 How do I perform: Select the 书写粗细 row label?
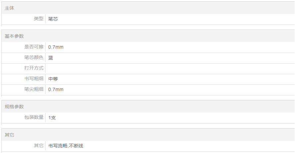pos(34,79)
